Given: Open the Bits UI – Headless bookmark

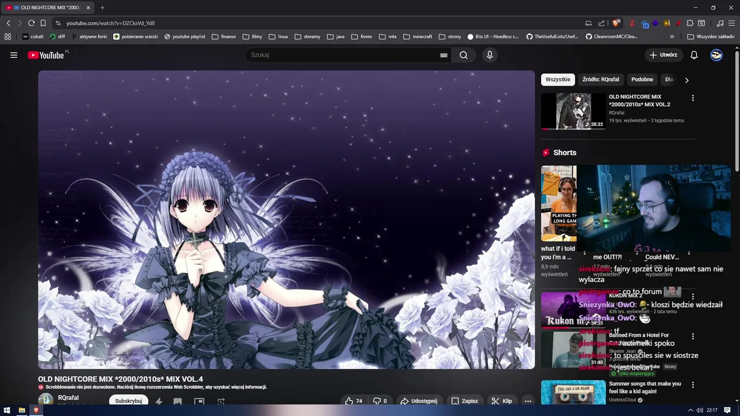Looking at the screenshot, I should 493,36.
